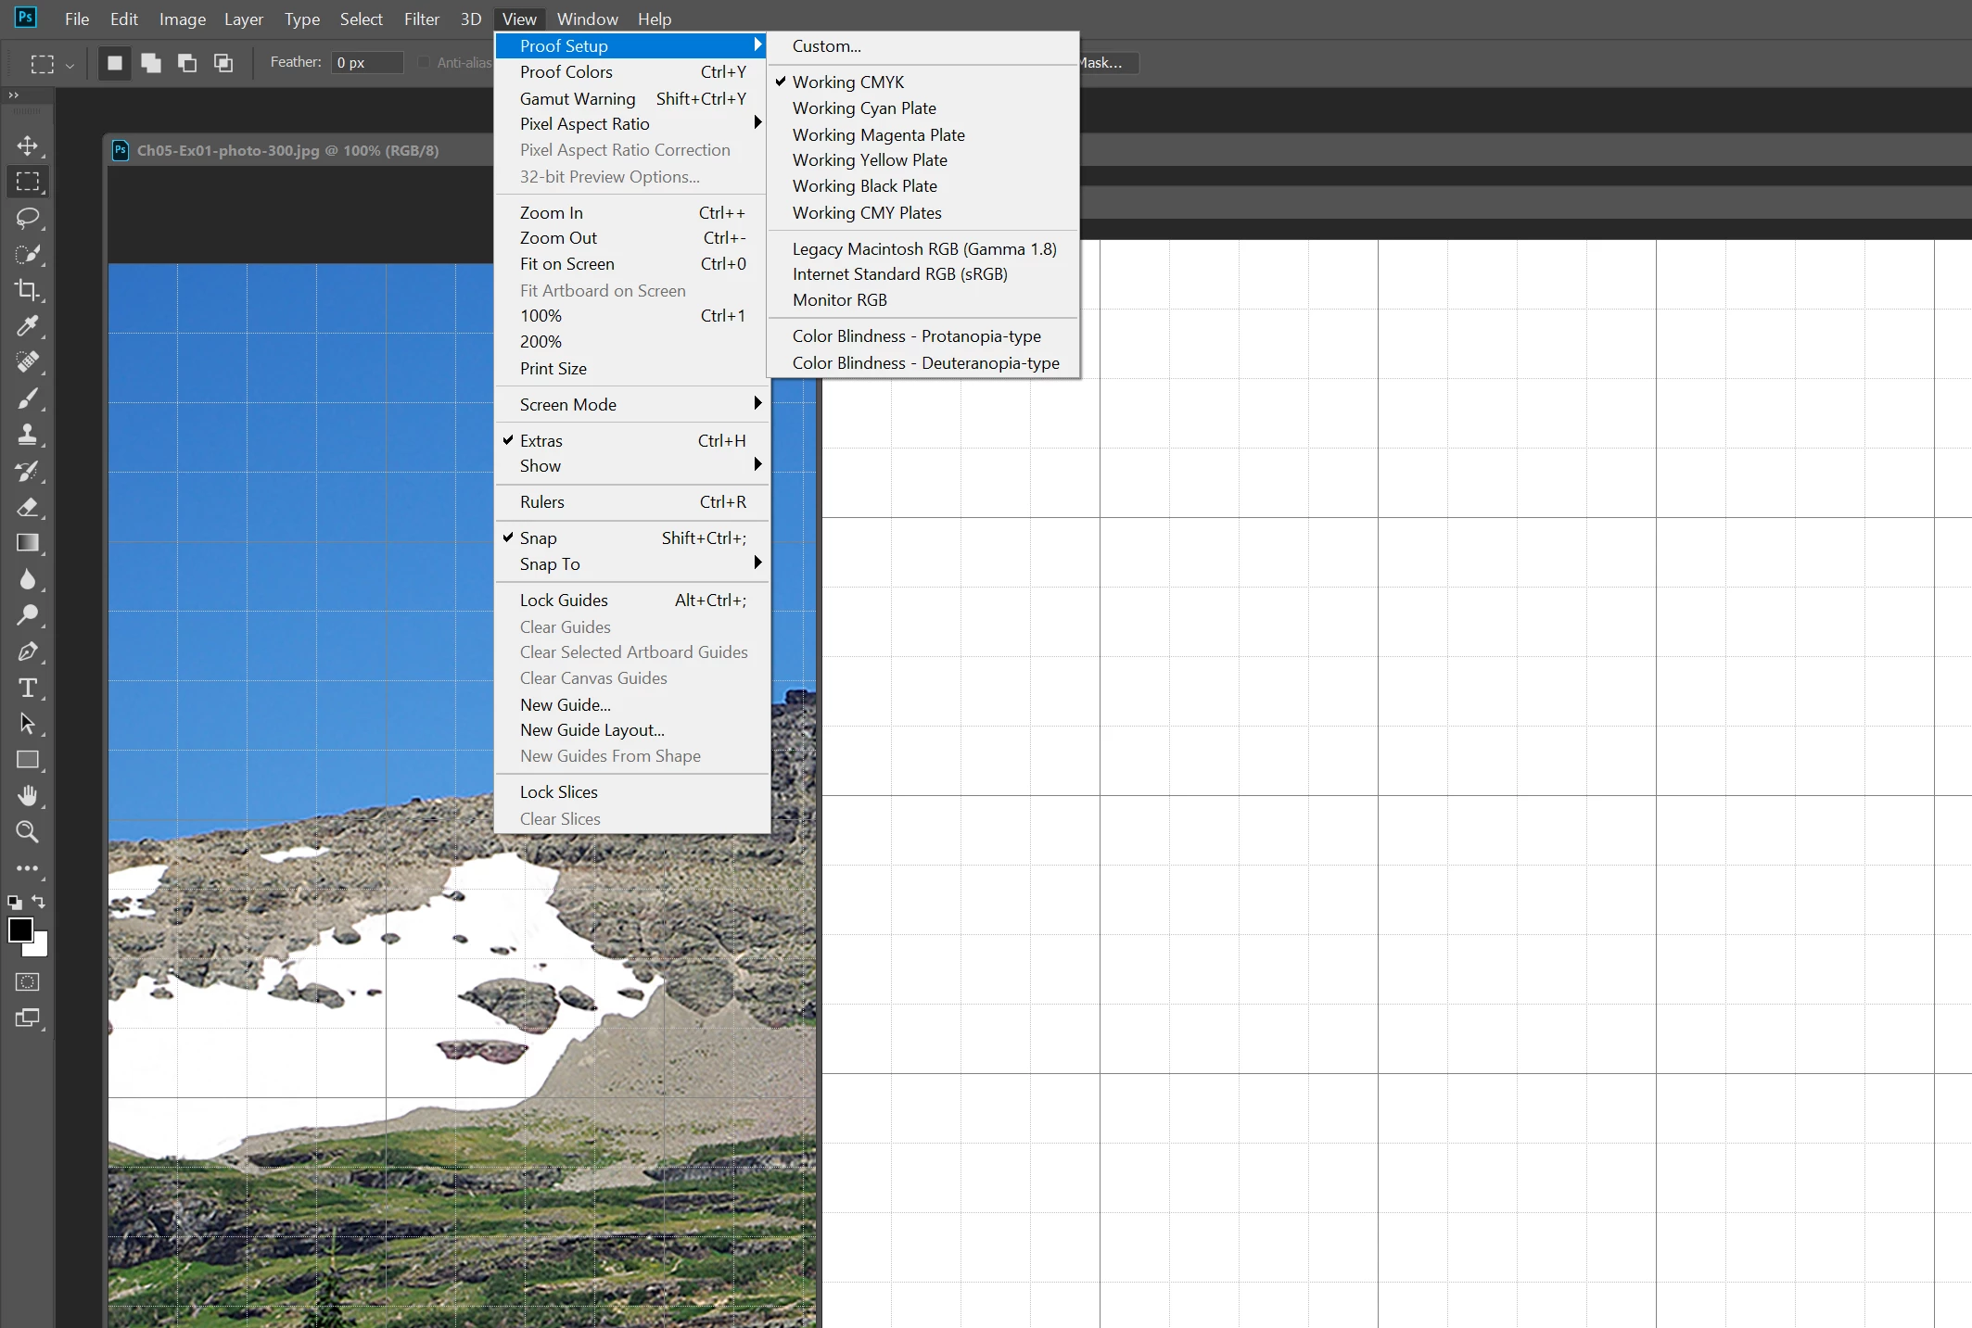The width and height of the screenshot is (1972, 1328).
Task: Open the Filter menu
Action: (x=421, y=19)
